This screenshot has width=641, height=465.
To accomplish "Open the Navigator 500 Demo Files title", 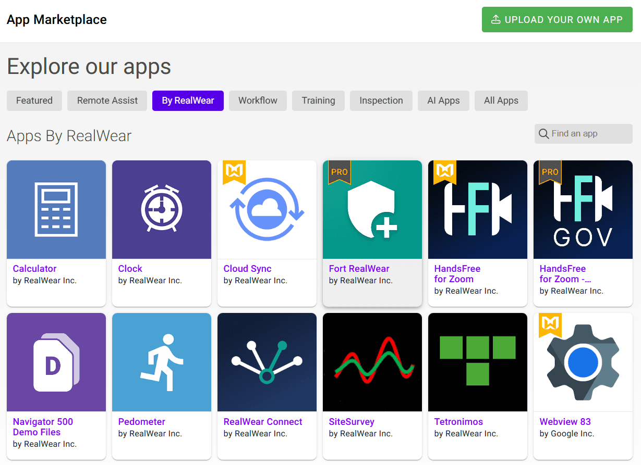I will (x=43, y=427).
